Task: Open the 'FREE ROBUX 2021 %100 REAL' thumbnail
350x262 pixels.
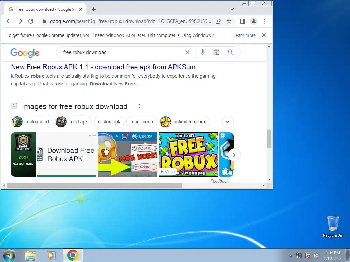Action: 23,155
